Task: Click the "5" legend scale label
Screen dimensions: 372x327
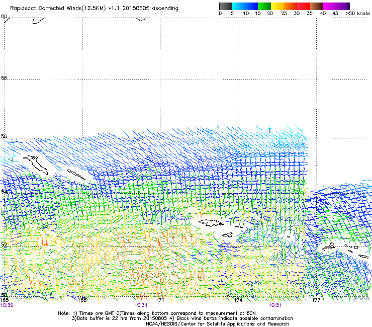Action: [232, 14]
